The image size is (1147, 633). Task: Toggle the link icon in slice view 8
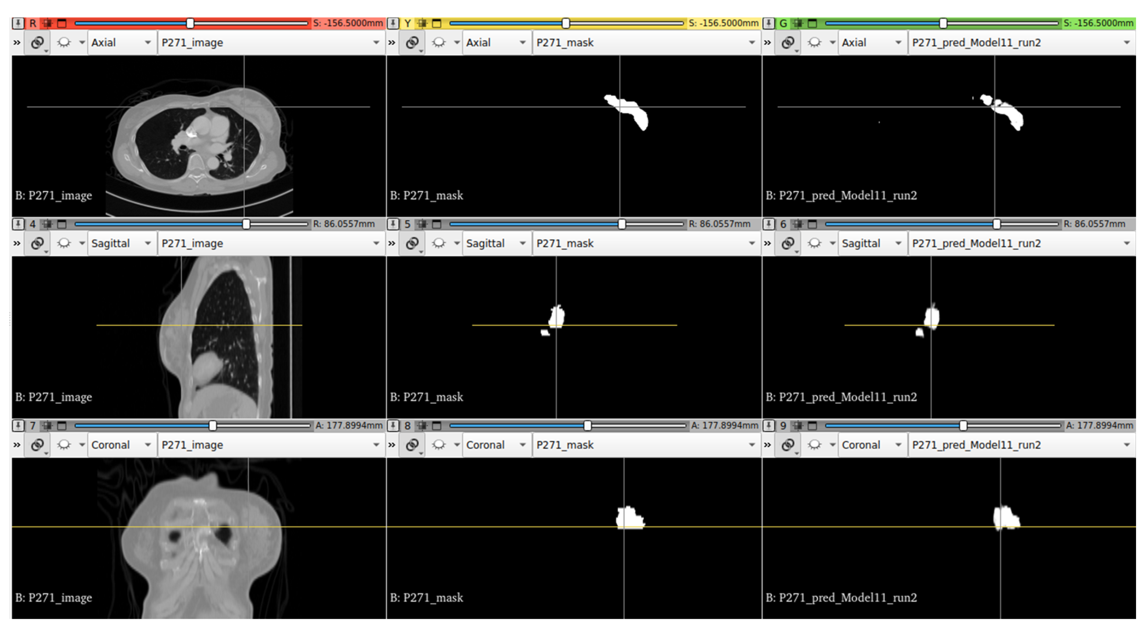pyautogui.click(x=412, y=445)
